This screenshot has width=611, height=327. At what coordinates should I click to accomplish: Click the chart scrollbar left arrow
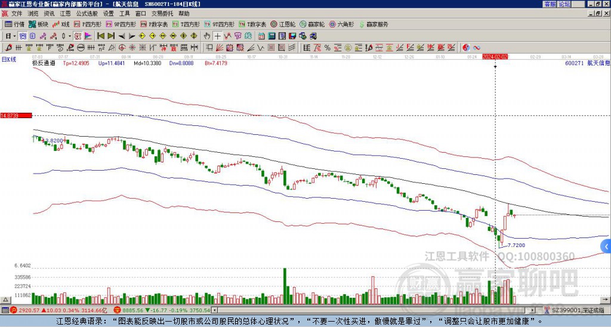pos(214,310)
